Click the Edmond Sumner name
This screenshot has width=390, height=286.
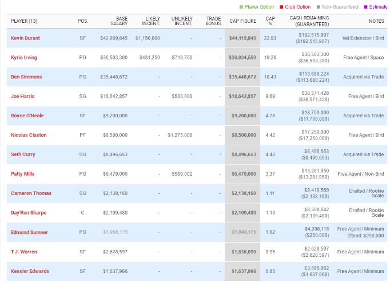[x=29, y=232]
